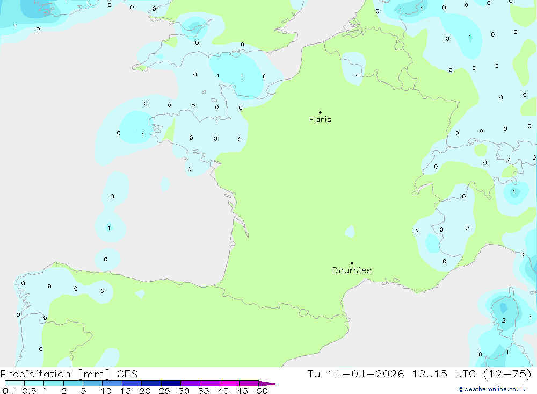The height and width of the screenshot is (394, 537).
Task: Click the legend scale value 25
Action: pos(165,391)
